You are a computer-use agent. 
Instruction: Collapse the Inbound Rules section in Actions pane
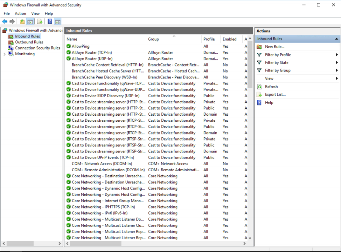click(x=337, y=39)
